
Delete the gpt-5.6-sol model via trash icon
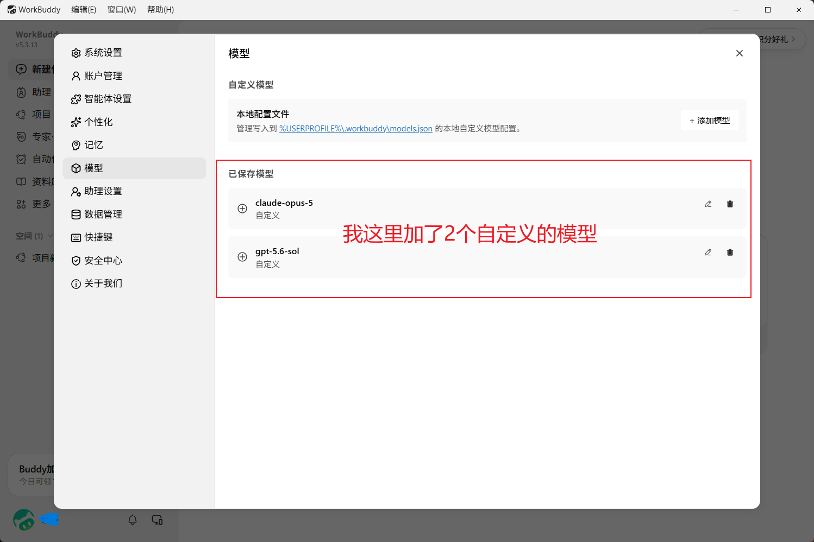tap(730, 253)
